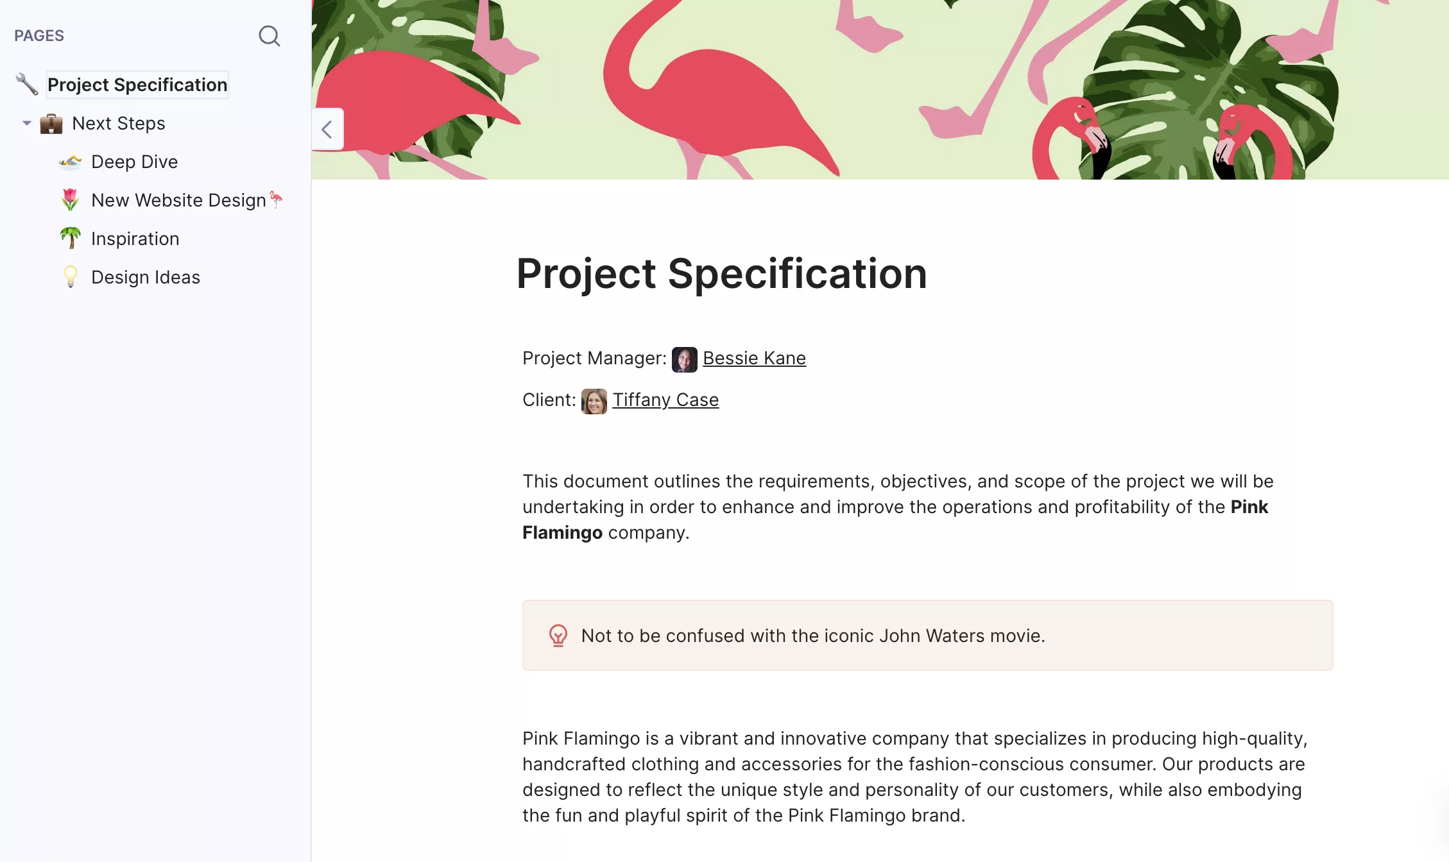Collapse the Next Steps tree arrow
This screenshot has width=1449, height=862.
point(26,123)
